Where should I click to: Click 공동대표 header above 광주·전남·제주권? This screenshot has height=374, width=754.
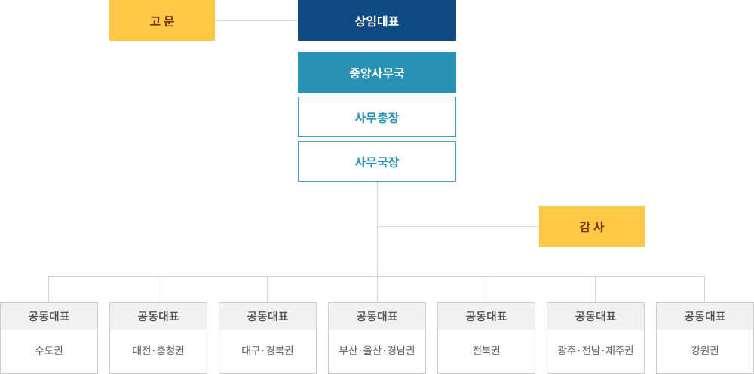click(x=596, y=316)
